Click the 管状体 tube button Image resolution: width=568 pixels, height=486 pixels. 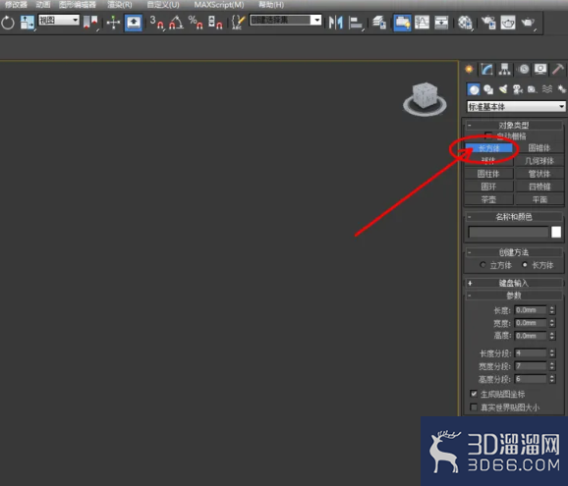(x=540, y=174)
